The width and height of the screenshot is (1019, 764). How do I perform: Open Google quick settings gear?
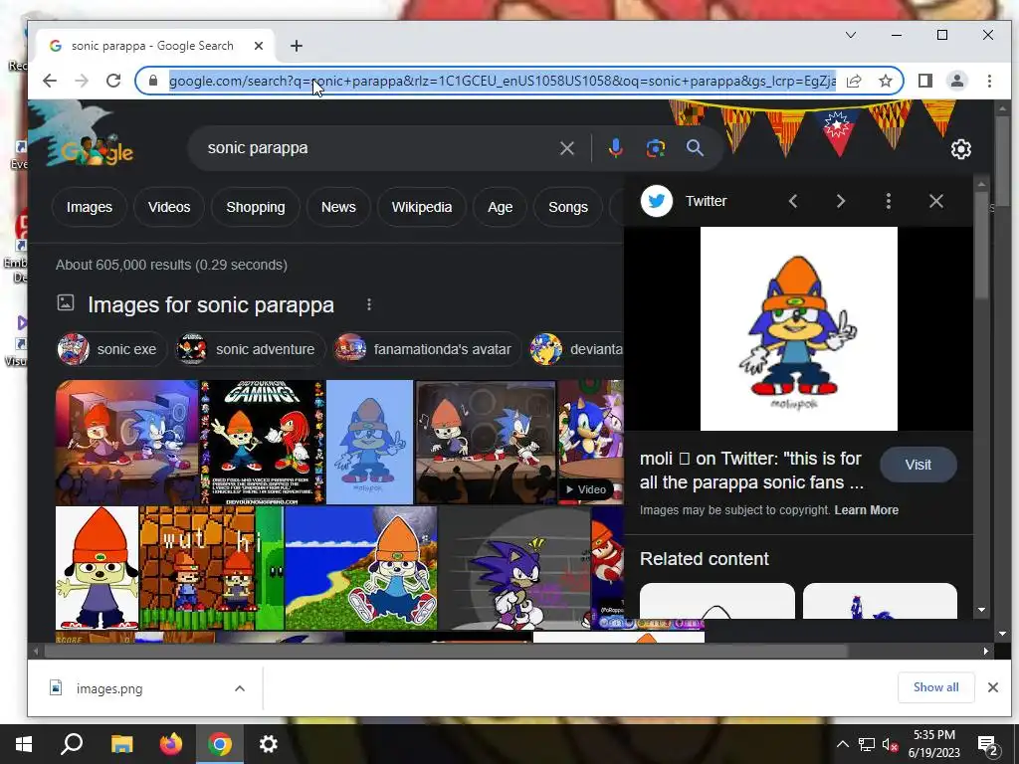961,149
